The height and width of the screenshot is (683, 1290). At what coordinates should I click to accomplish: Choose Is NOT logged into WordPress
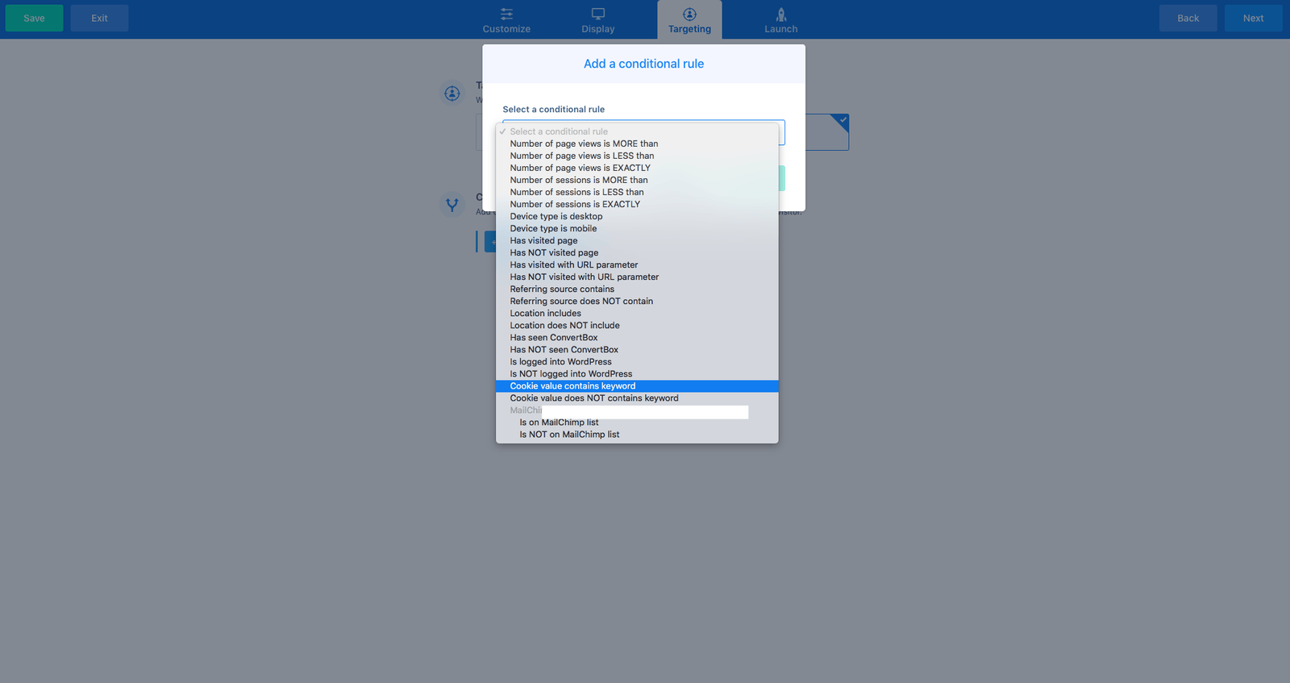point(637,373)
